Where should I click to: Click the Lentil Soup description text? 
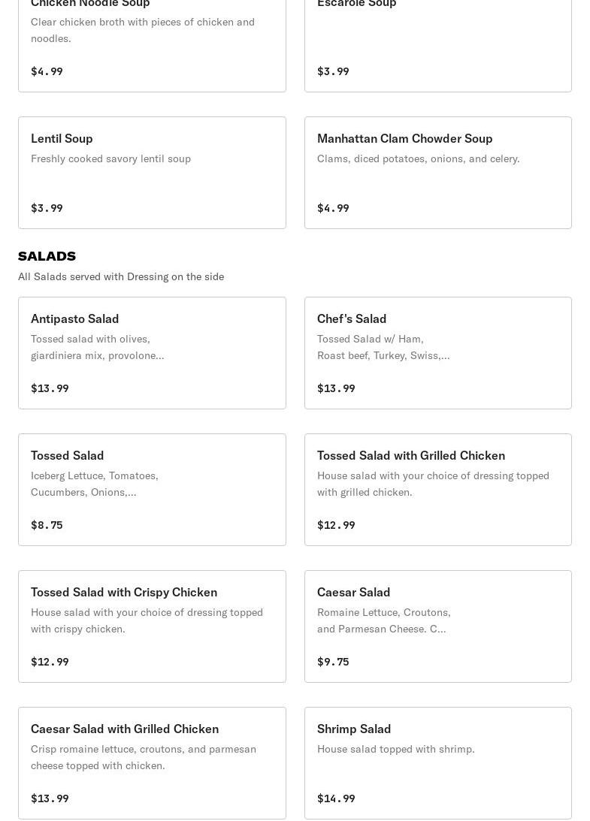(x=110, y=158)
